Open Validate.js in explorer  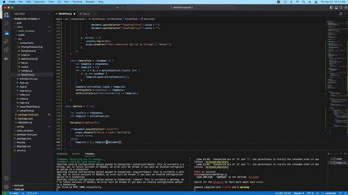click(27, 71)
